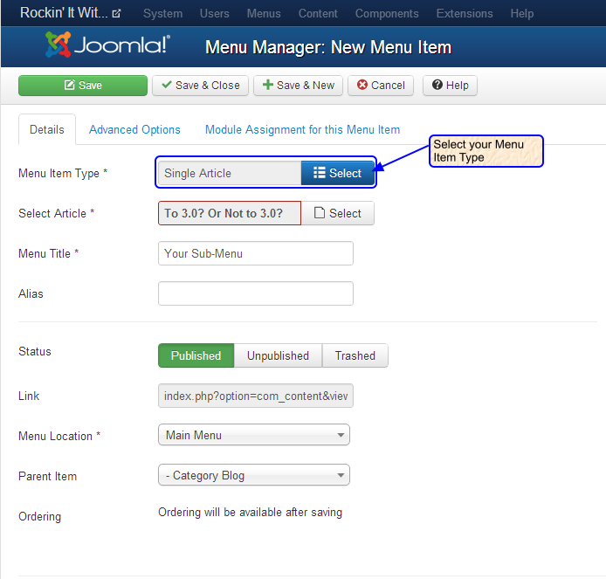The image size is (606, 579).
Task: Click the Rockin' It Wit... site name
Action: point(64,13)
